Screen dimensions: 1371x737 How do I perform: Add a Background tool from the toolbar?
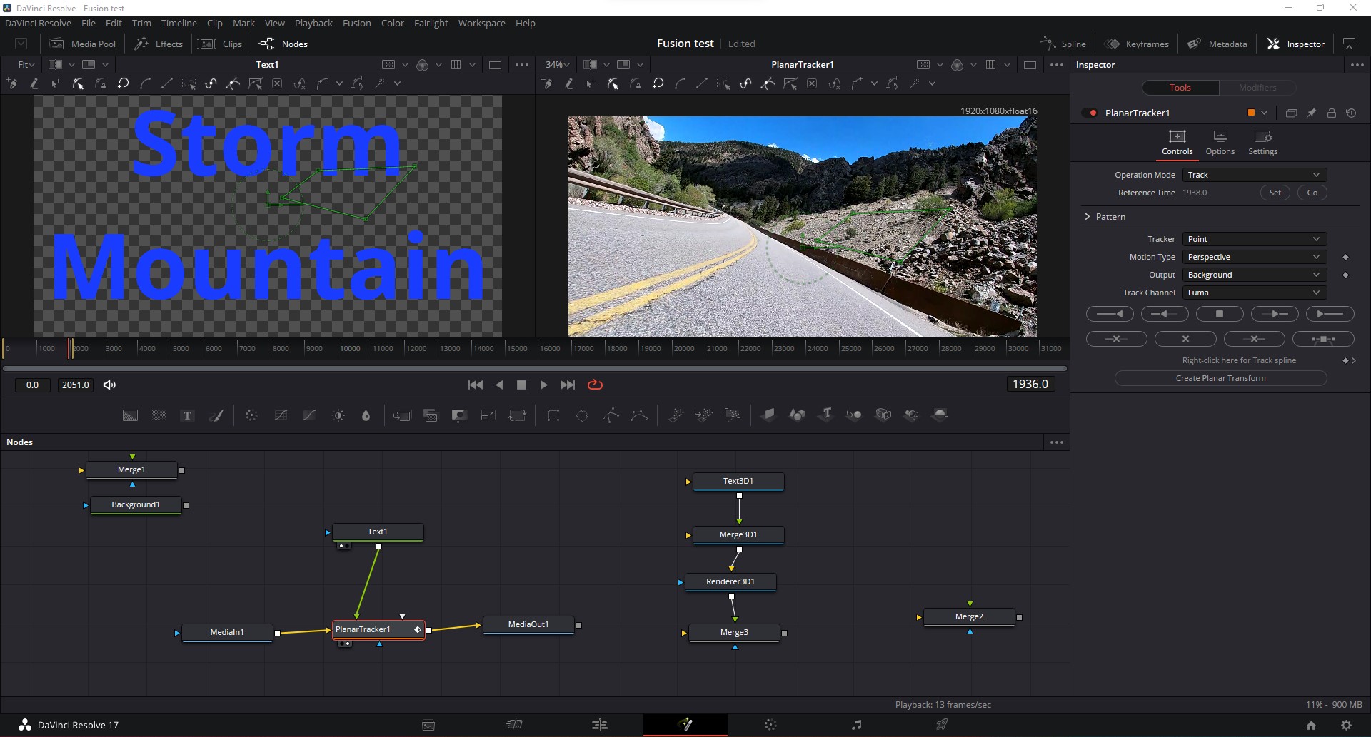[x=130, y=415]
